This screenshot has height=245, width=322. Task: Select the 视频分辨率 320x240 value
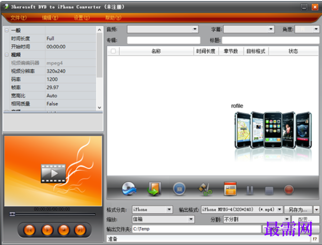click(x=71, y=71)
